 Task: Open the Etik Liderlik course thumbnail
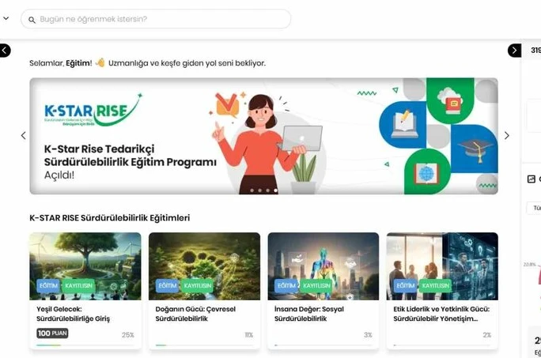(442, 266)
